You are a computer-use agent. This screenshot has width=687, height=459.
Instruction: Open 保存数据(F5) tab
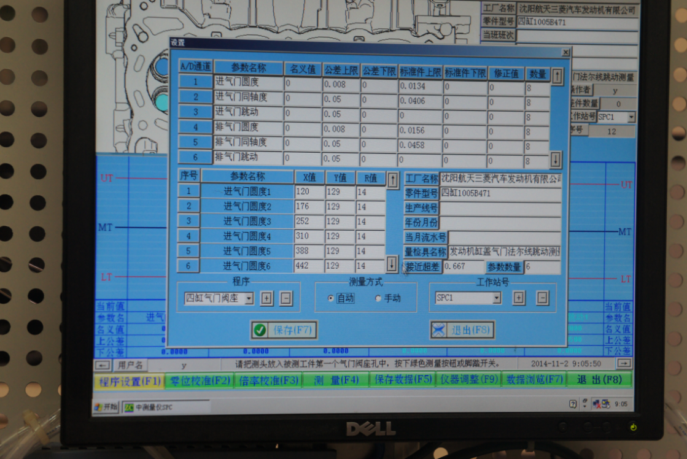[x=403, y=379]
